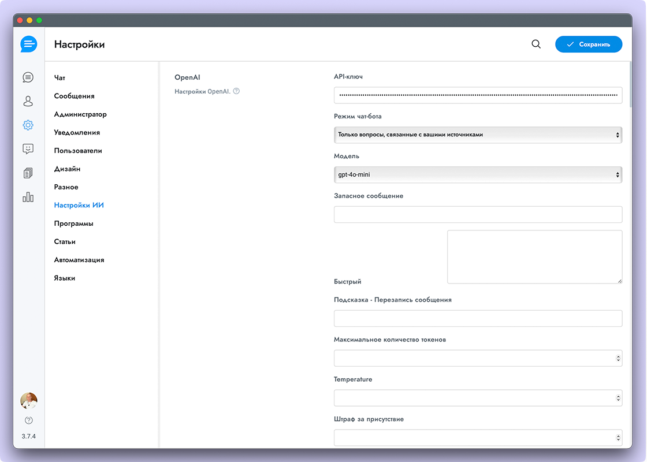Select Настройки ИИ in settings menu
Image resolution: width=647 pixels, height=462 pixels.
coord(79,205)
